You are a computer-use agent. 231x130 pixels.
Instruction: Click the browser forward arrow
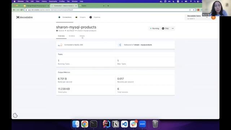(x=18, y=10)
